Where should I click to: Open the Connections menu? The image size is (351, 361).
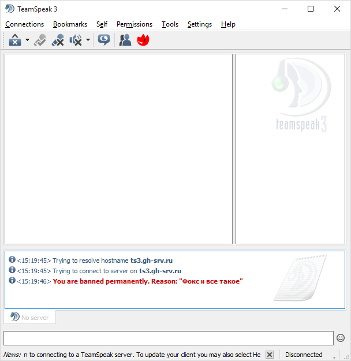point(24,24)
